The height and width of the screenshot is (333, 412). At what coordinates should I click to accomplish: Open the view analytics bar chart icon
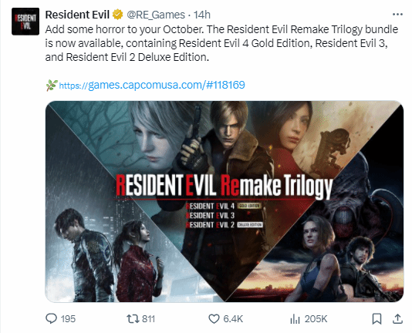point(295,319)
